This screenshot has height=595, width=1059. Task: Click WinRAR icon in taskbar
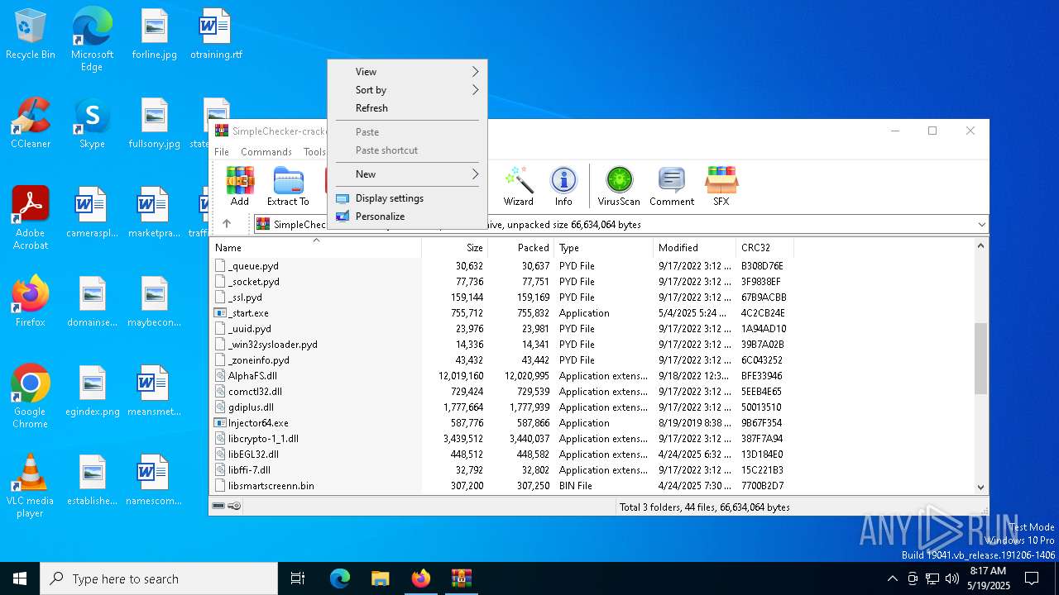click(461, 578)
